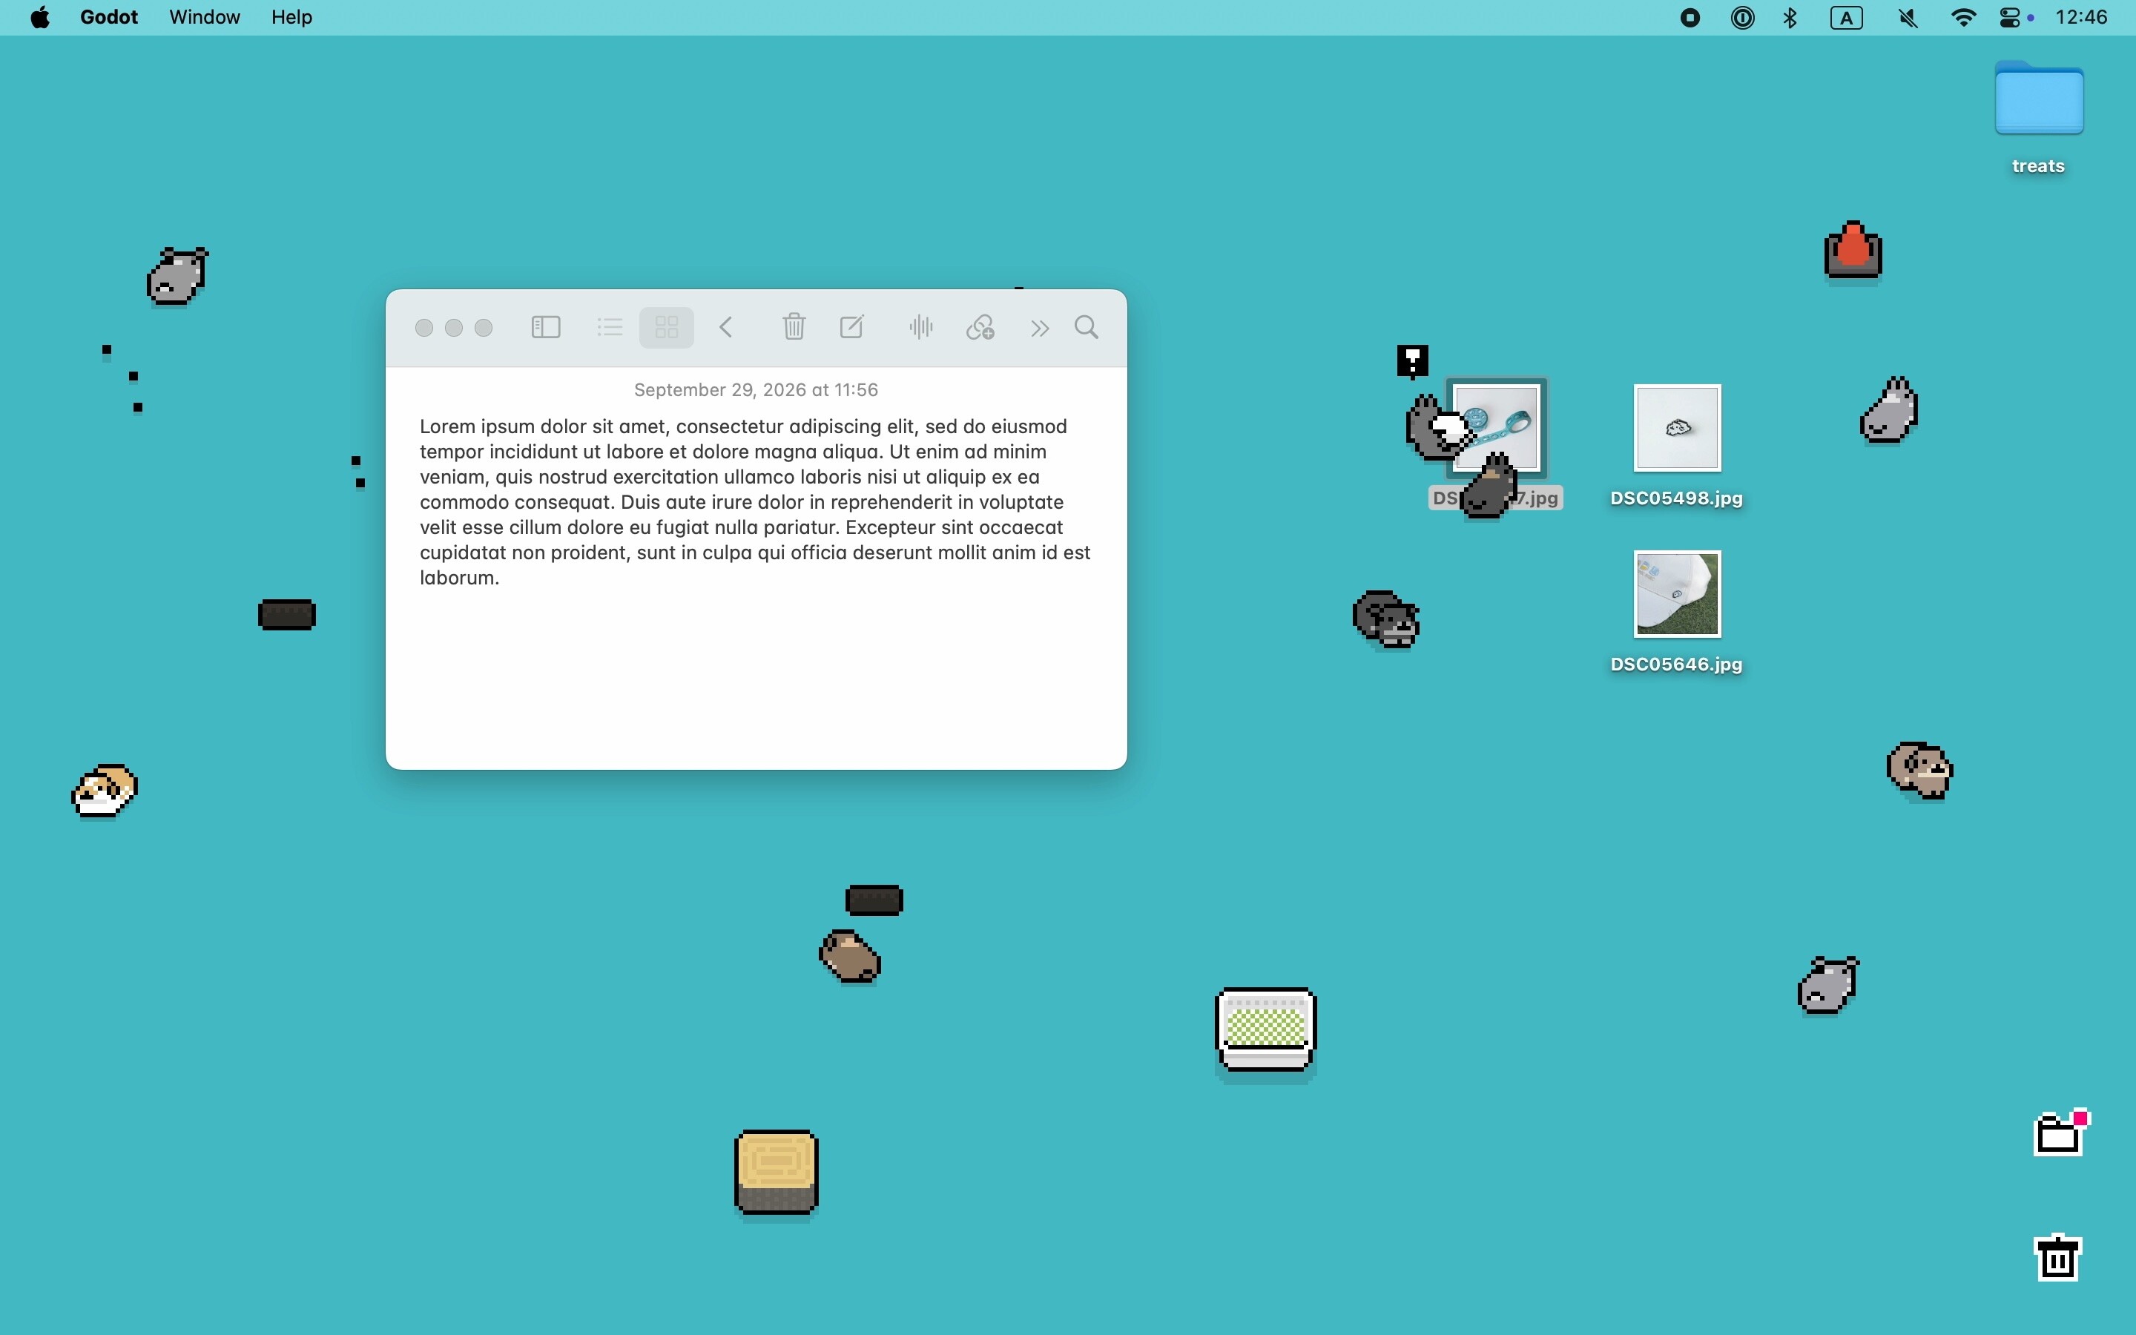Click the yellow scratching box

(x=776, y=1172)
